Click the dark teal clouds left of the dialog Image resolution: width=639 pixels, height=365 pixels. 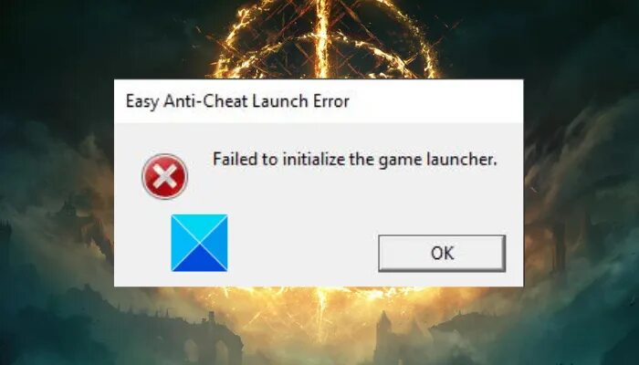click(x=57, y=183)
